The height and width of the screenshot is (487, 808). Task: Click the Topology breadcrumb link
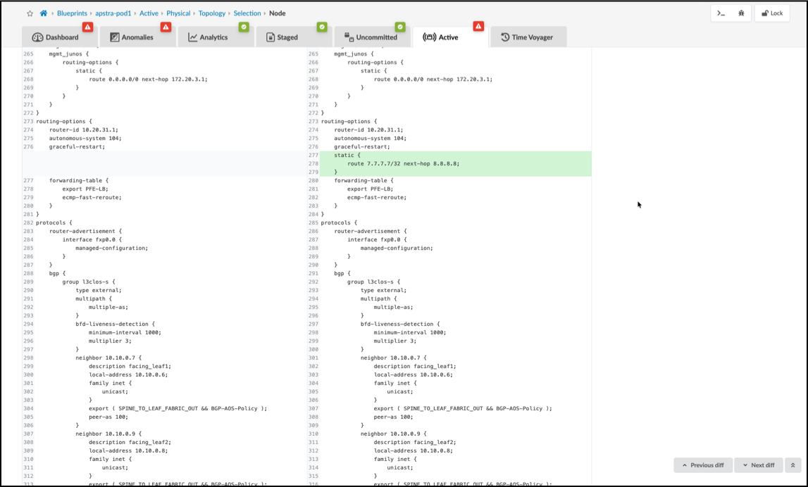tap(212, 13)
